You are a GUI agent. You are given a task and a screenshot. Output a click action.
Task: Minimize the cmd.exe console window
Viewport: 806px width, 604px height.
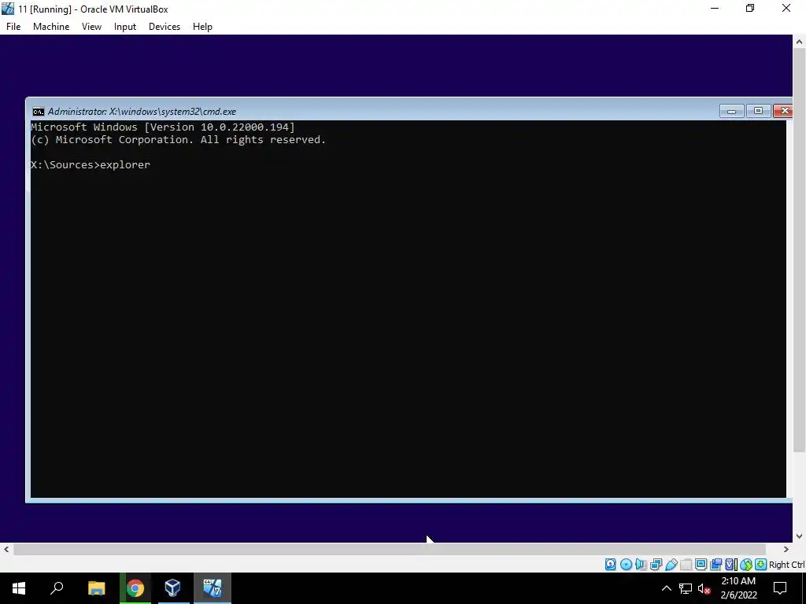(x=731, y=111)
